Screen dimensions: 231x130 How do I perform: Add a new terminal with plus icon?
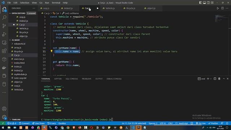click(x=208, y=79)
